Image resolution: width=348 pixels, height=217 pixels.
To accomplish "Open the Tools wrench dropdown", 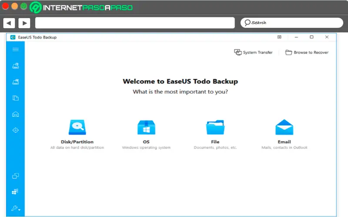I will point(16,208).
